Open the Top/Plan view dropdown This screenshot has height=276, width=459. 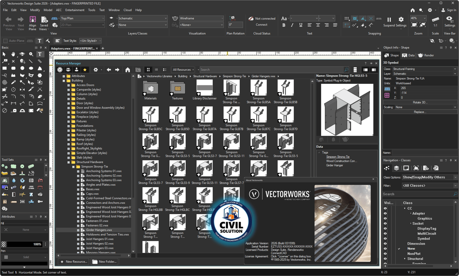point(82,18)
